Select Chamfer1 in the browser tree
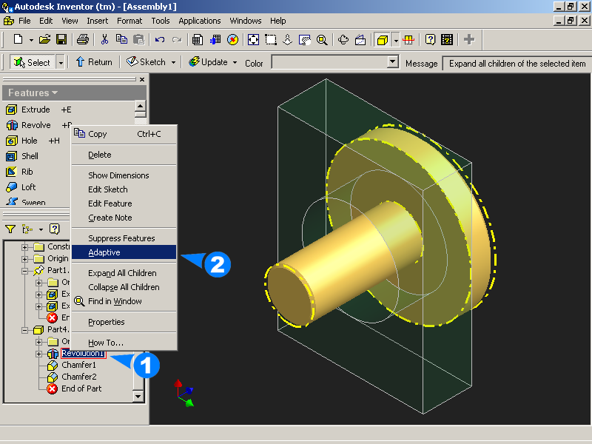 point(78,365)
